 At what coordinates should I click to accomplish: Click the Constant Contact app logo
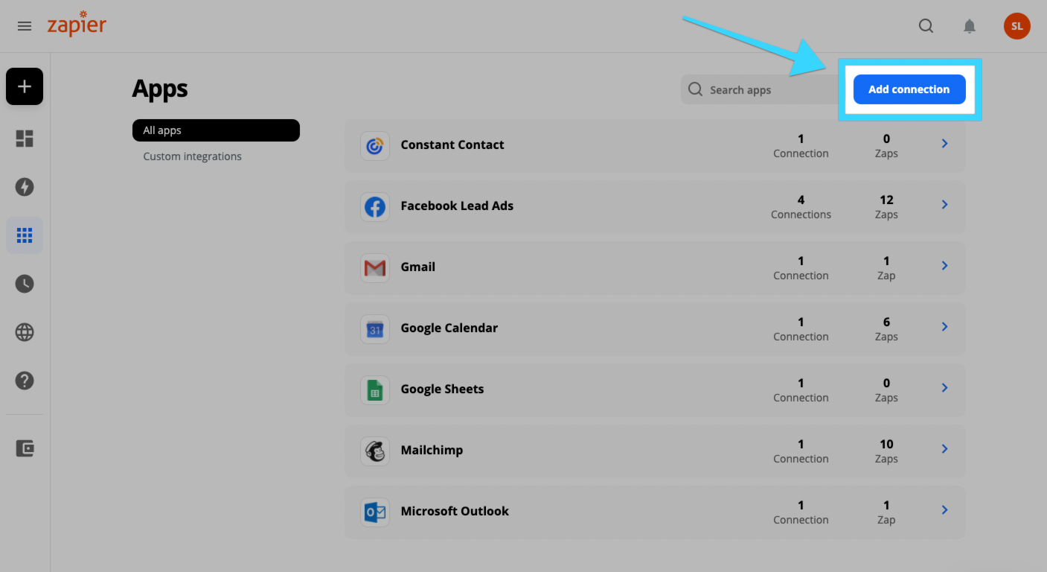click(x=375, y=145)
